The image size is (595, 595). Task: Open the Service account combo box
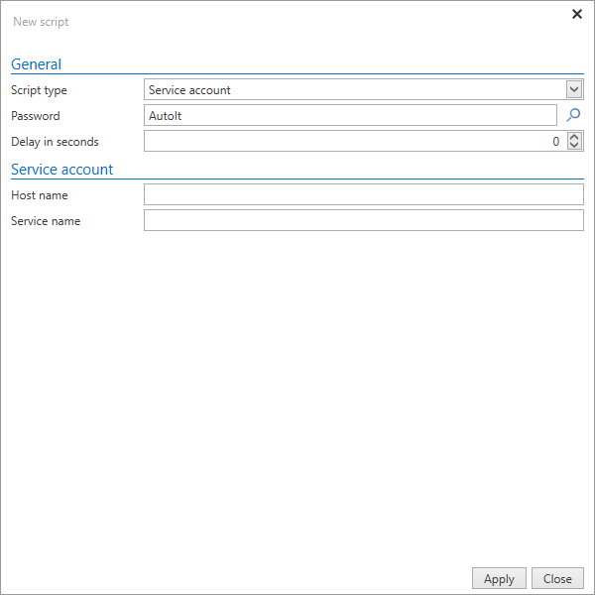[x=364, y=89]
